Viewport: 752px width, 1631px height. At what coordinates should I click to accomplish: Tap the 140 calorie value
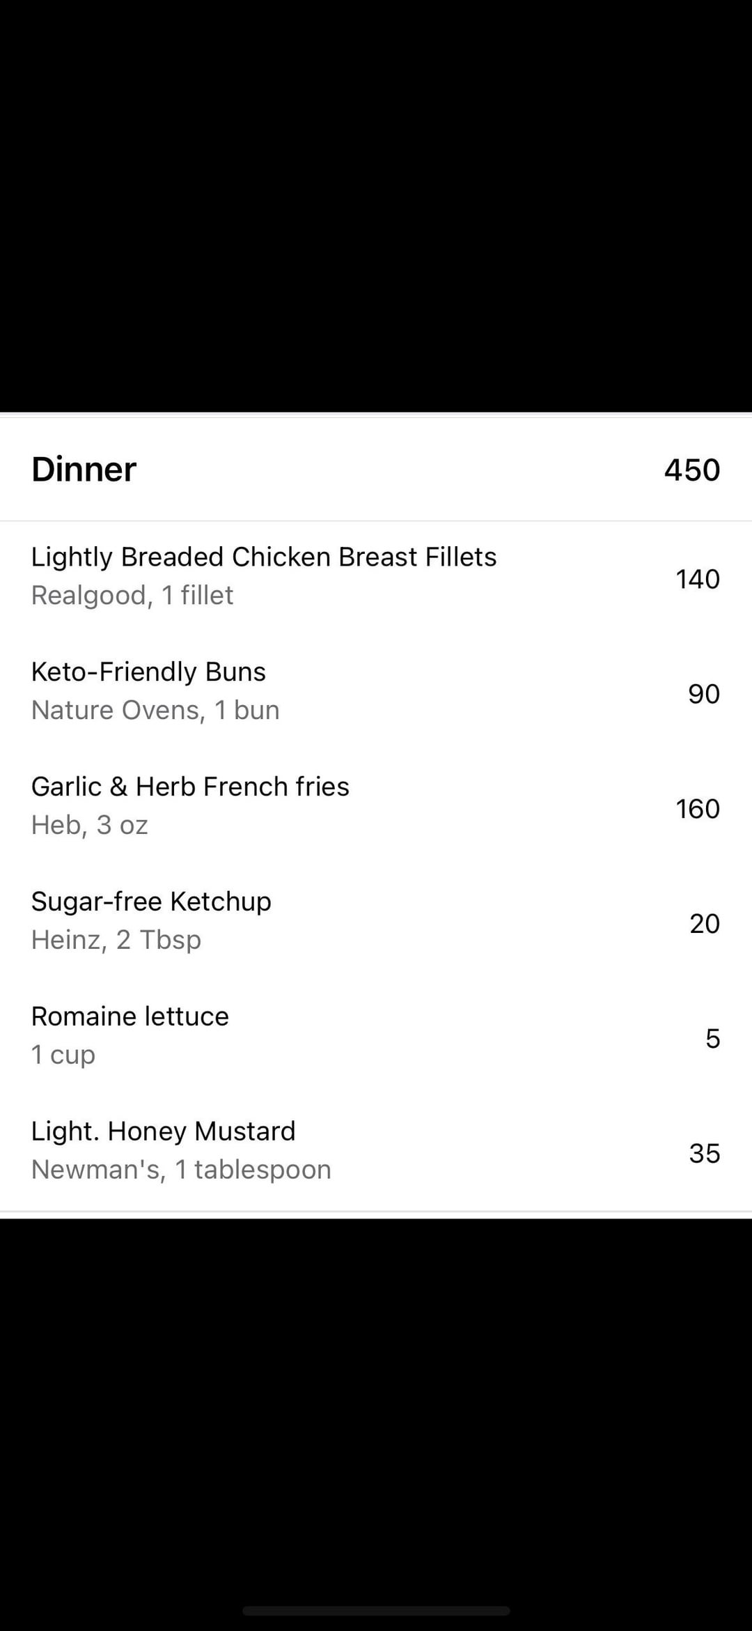tap(697, 579)
